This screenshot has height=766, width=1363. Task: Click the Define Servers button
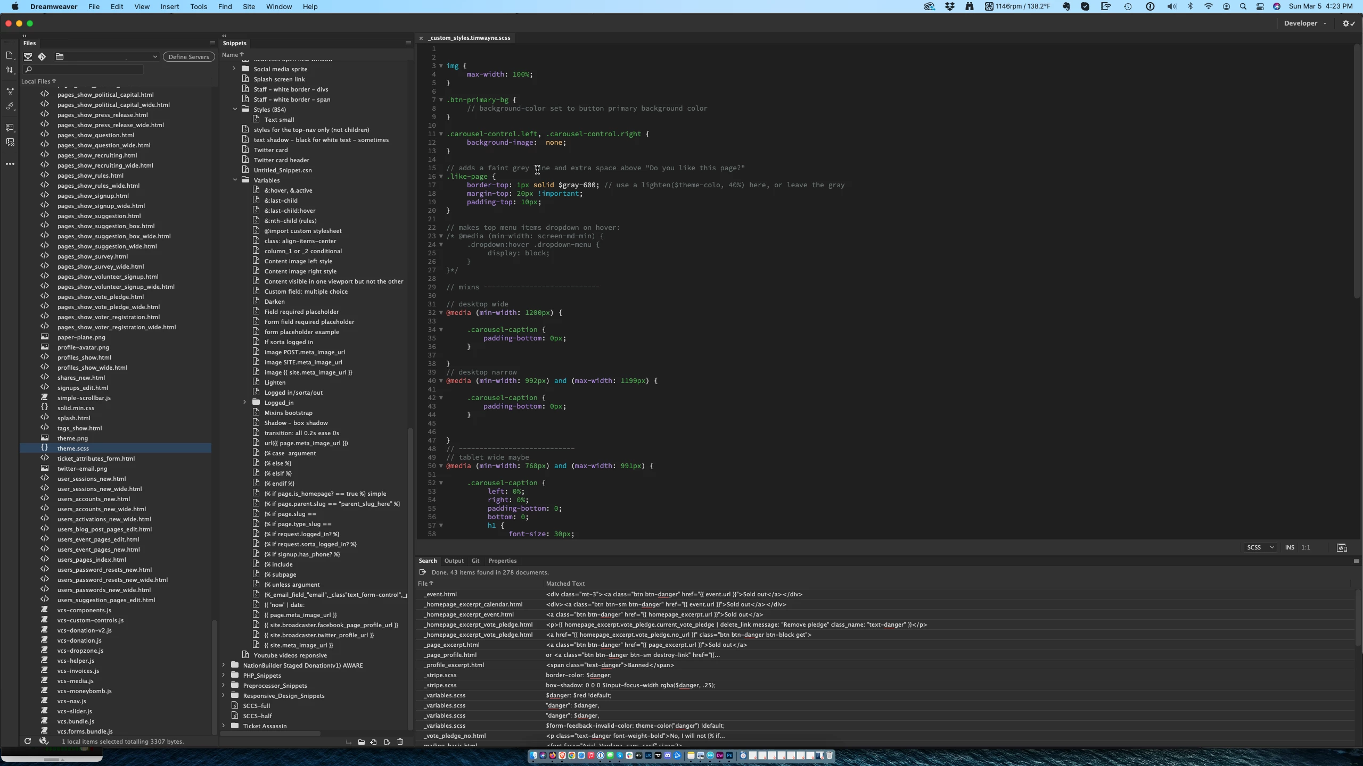[x=188, y=57]
